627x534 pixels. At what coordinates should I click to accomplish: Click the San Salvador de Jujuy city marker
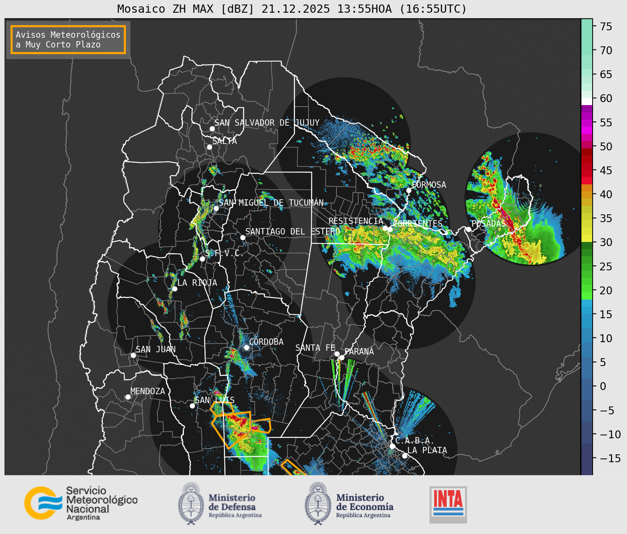(212, 129)
